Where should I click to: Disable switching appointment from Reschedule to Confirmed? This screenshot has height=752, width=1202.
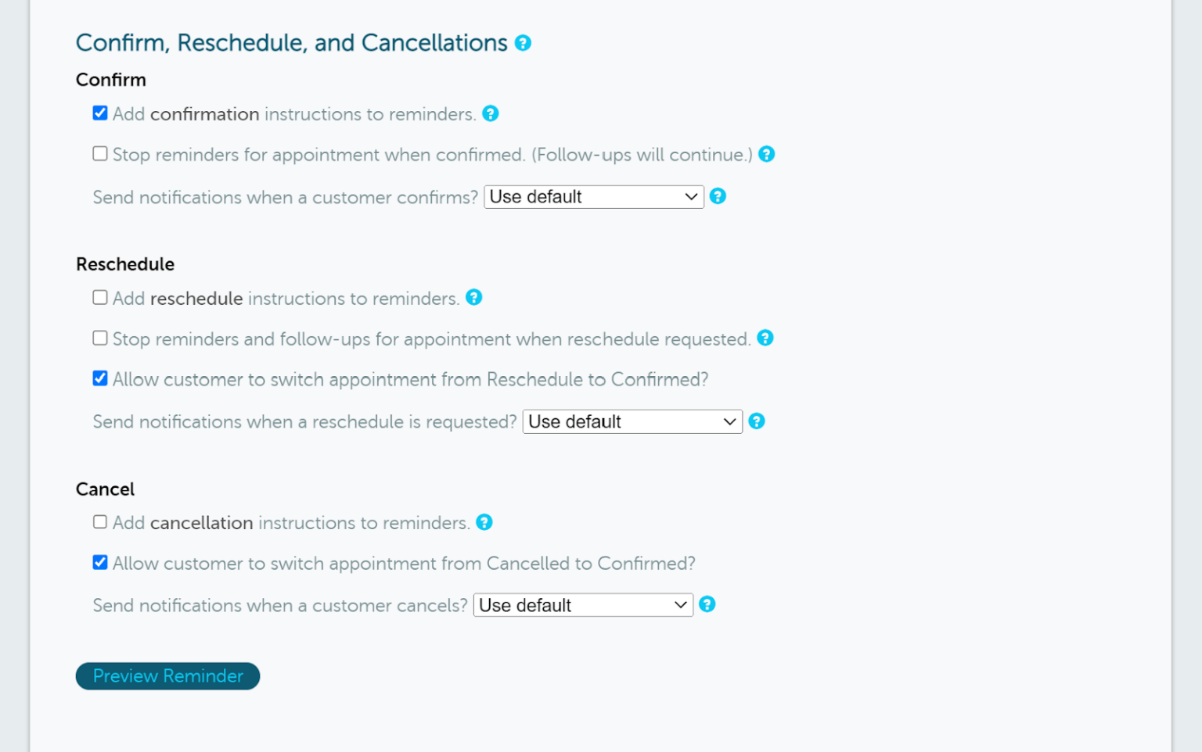(x=99, y=378)
